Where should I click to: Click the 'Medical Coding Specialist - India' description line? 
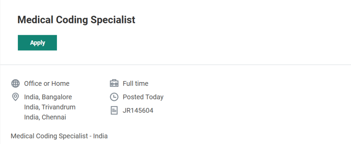[59, 136]
